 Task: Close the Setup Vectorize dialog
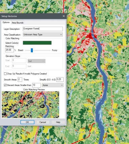pyautogui.click(x=64, y=16)
